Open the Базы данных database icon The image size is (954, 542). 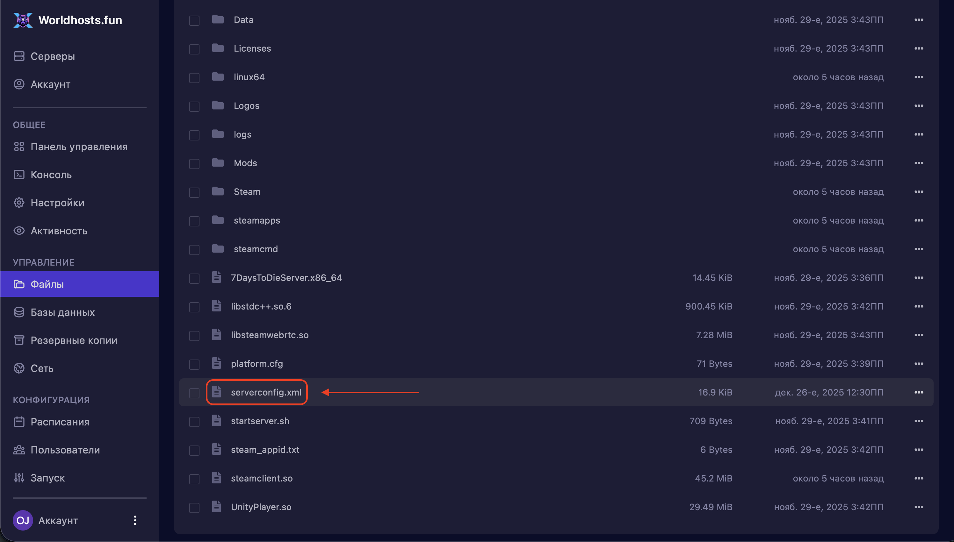19,312
